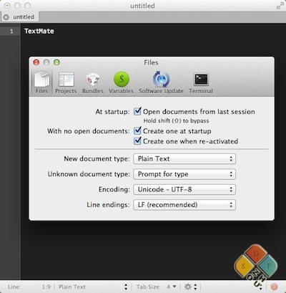This screenshot has height=293, width=286.
Task: Click the TextMate text in the editor
Action: (39, 32)
